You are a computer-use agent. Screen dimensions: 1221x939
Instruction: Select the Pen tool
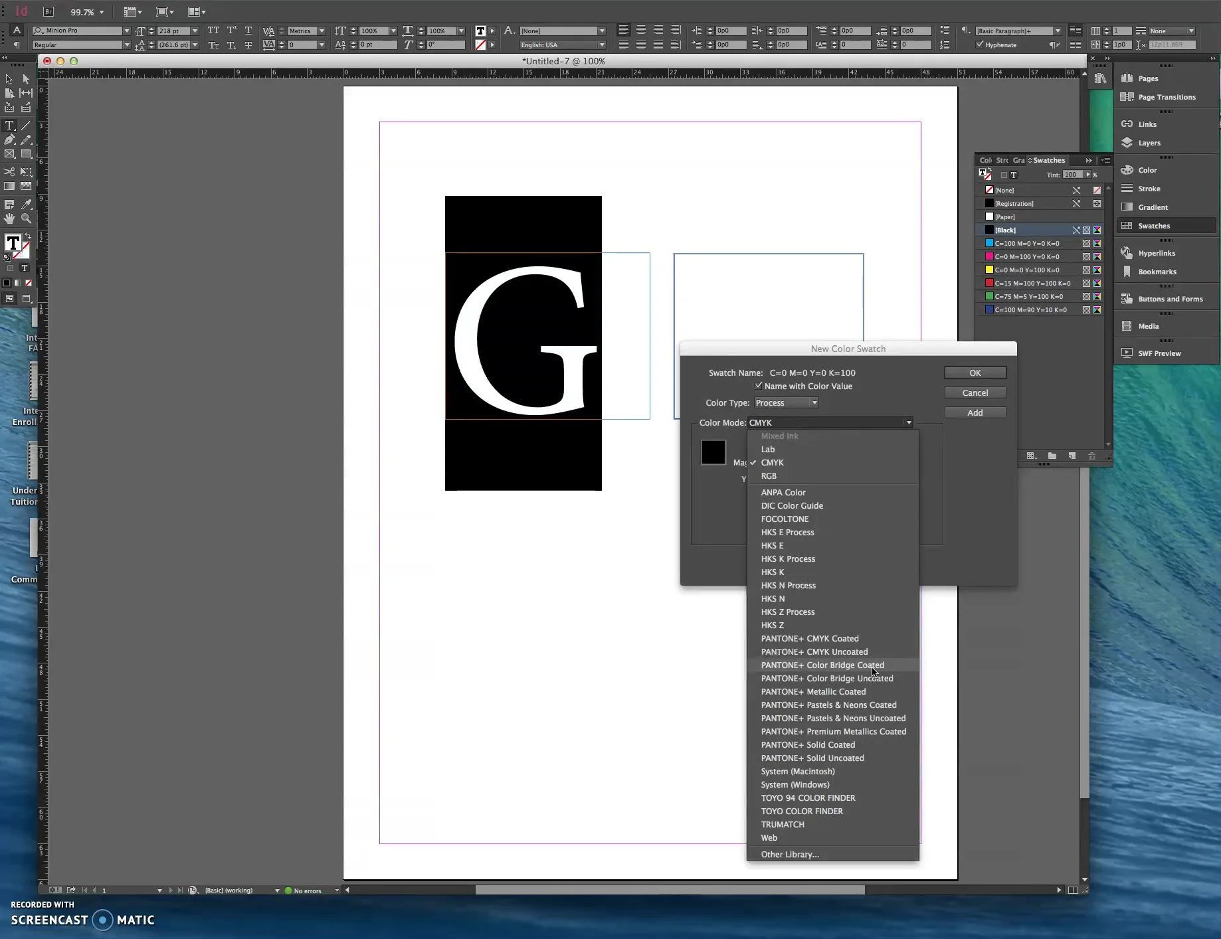pyautogui.click(x=9, y=139)
